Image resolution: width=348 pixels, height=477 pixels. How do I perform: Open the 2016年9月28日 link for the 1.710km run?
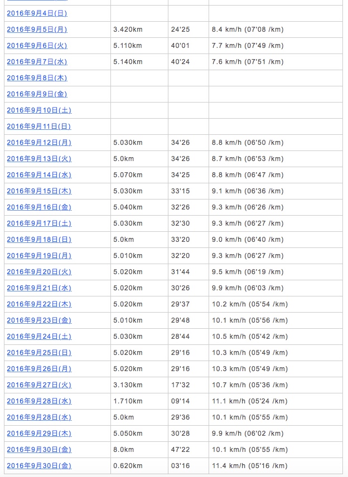click(x=39, y=401)
